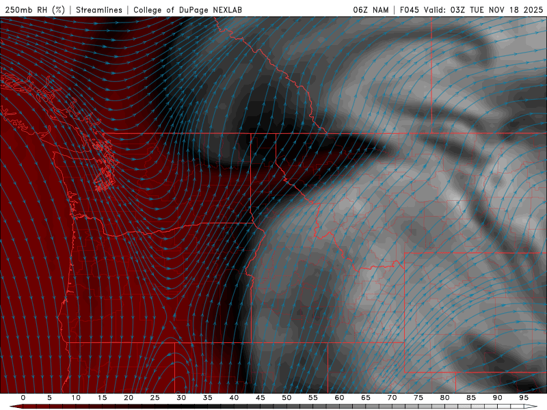Click the '250mb RH (%)' title text
This screenshot has width=547, height=410.
click(x=35, y=10)
